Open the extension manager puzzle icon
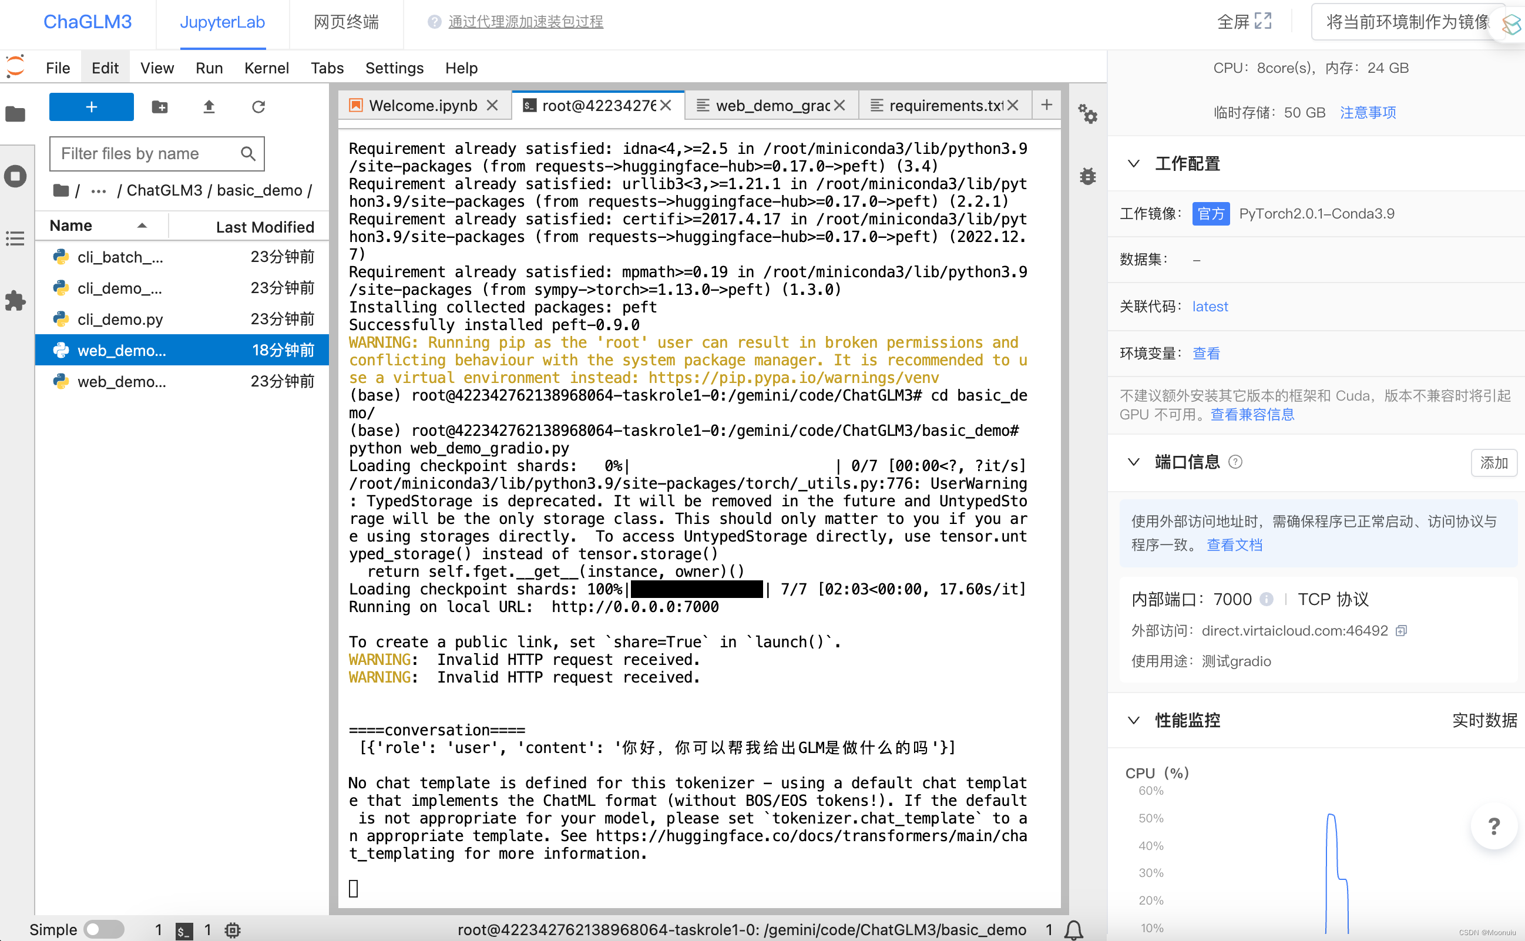 (x=15, y=301)
